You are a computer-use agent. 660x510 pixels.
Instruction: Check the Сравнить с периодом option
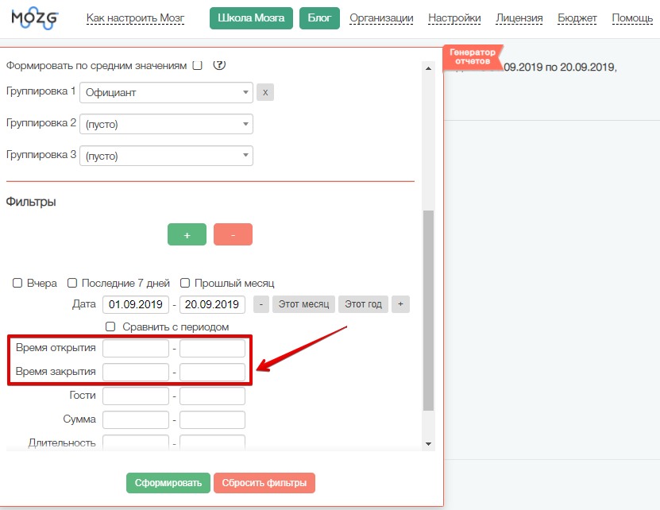[x=111, y=326]
